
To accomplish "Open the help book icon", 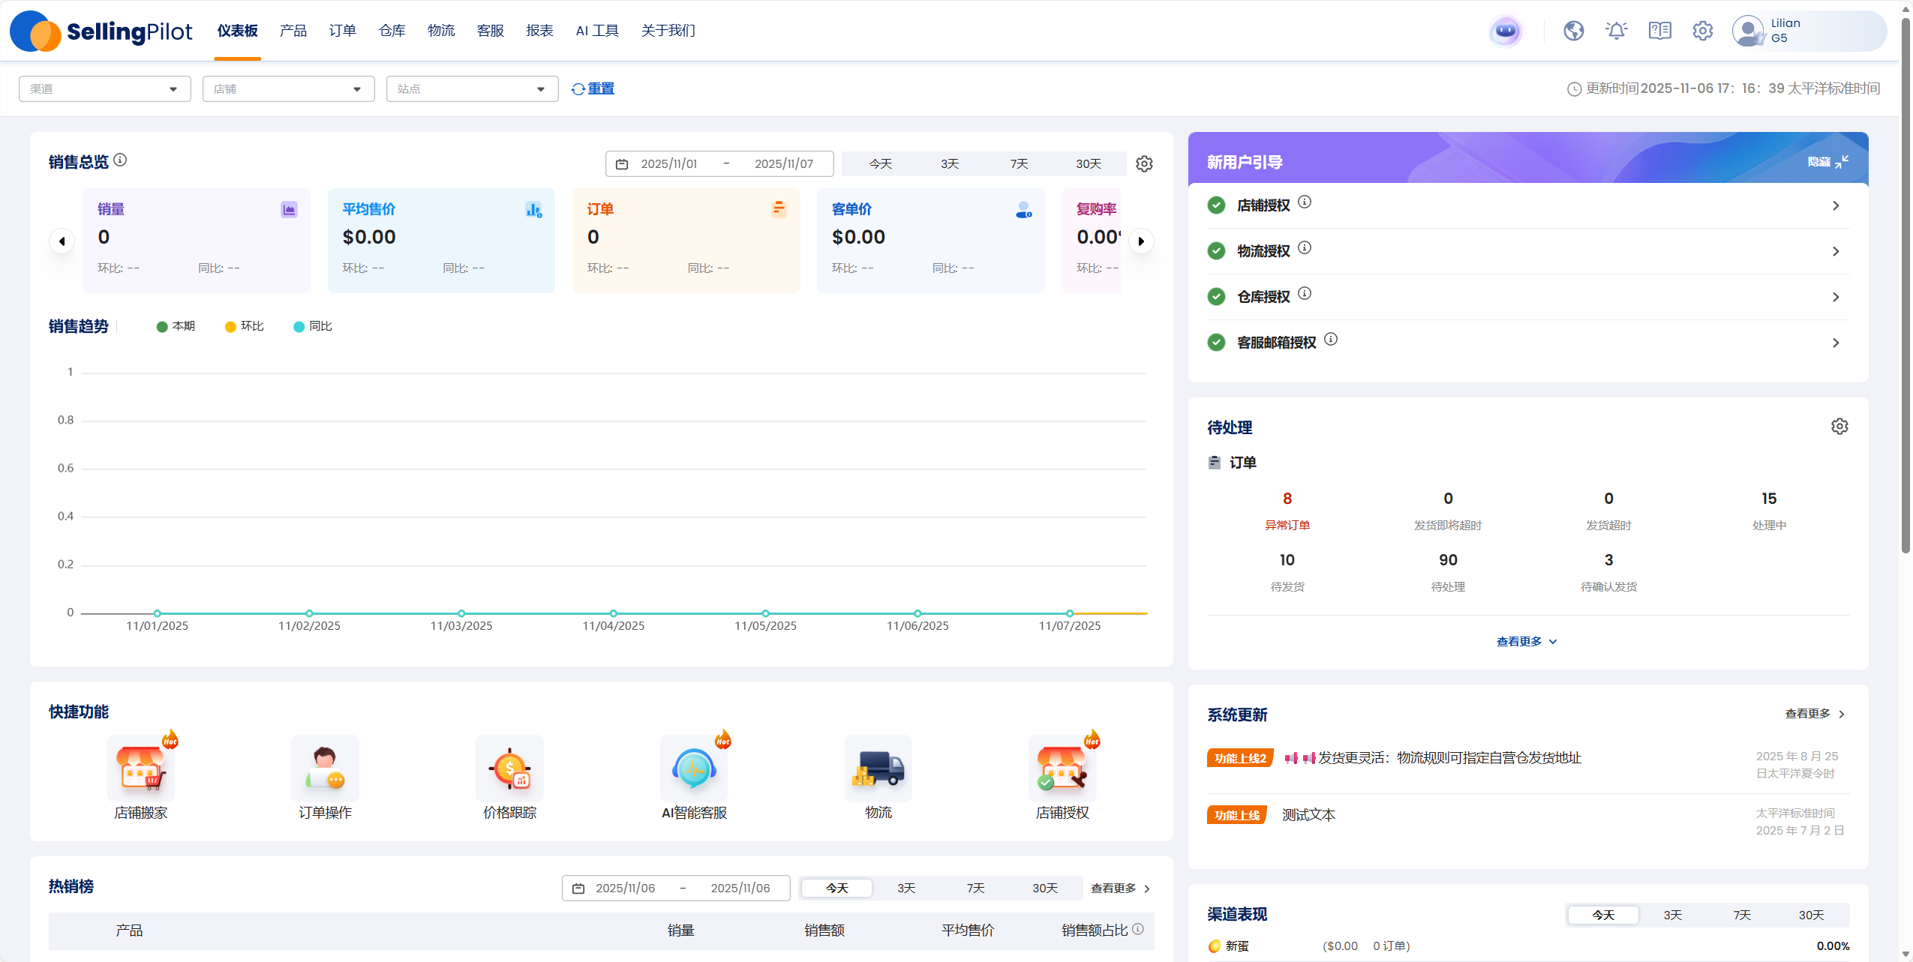I will click(x=1659, y=31).
